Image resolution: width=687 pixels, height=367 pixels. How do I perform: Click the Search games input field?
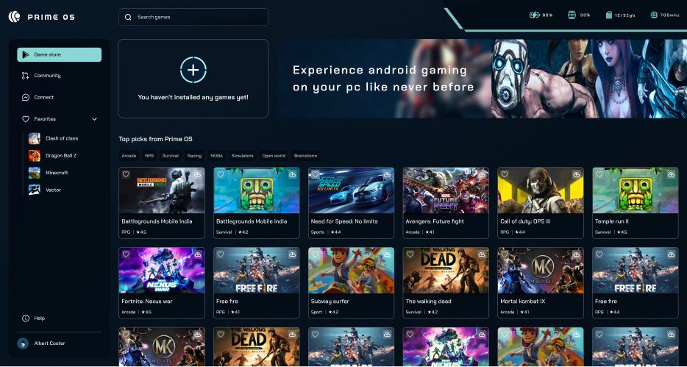click(x=193, y=17)
